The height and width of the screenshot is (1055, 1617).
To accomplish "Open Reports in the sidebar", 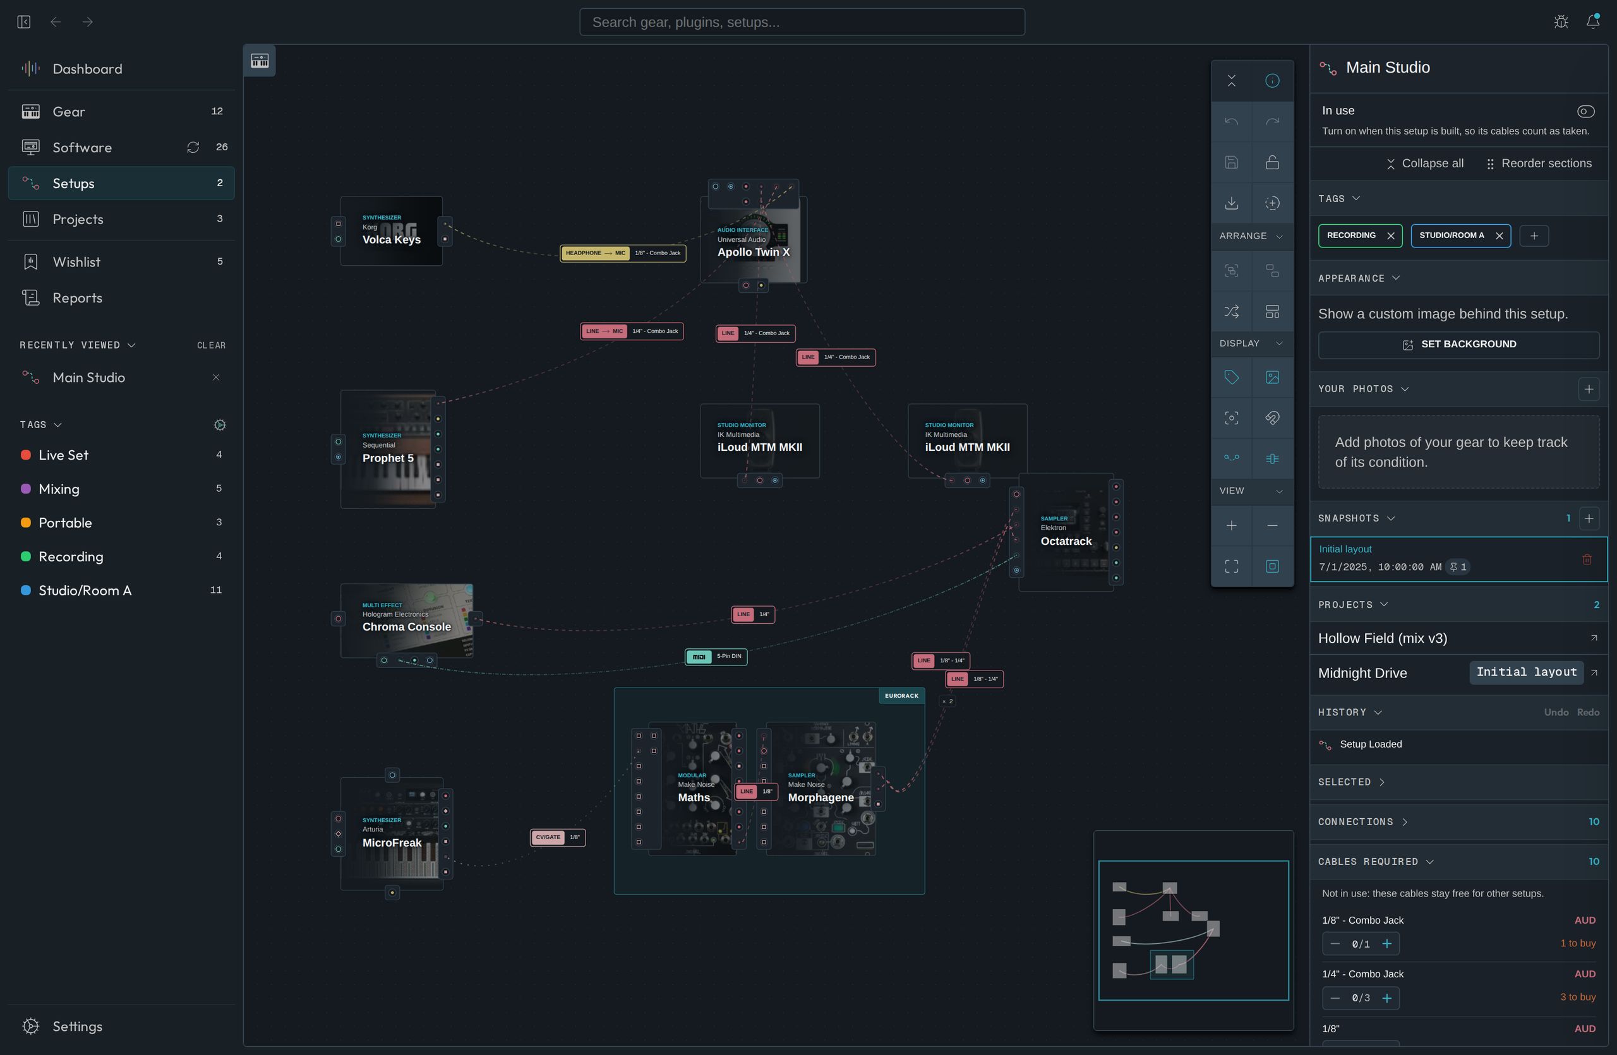I will pyautogui.click(x=122, y=298).
